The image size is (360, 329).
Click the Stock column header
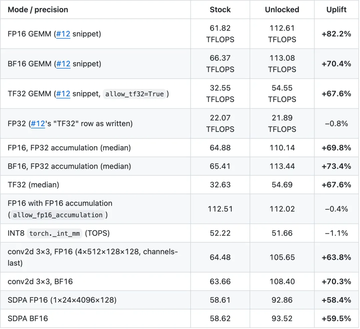coord(220,10)
